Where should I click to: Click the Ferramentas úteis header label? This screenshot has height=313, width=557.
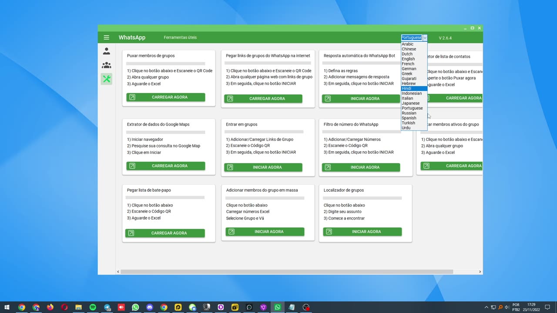(180, 37)
